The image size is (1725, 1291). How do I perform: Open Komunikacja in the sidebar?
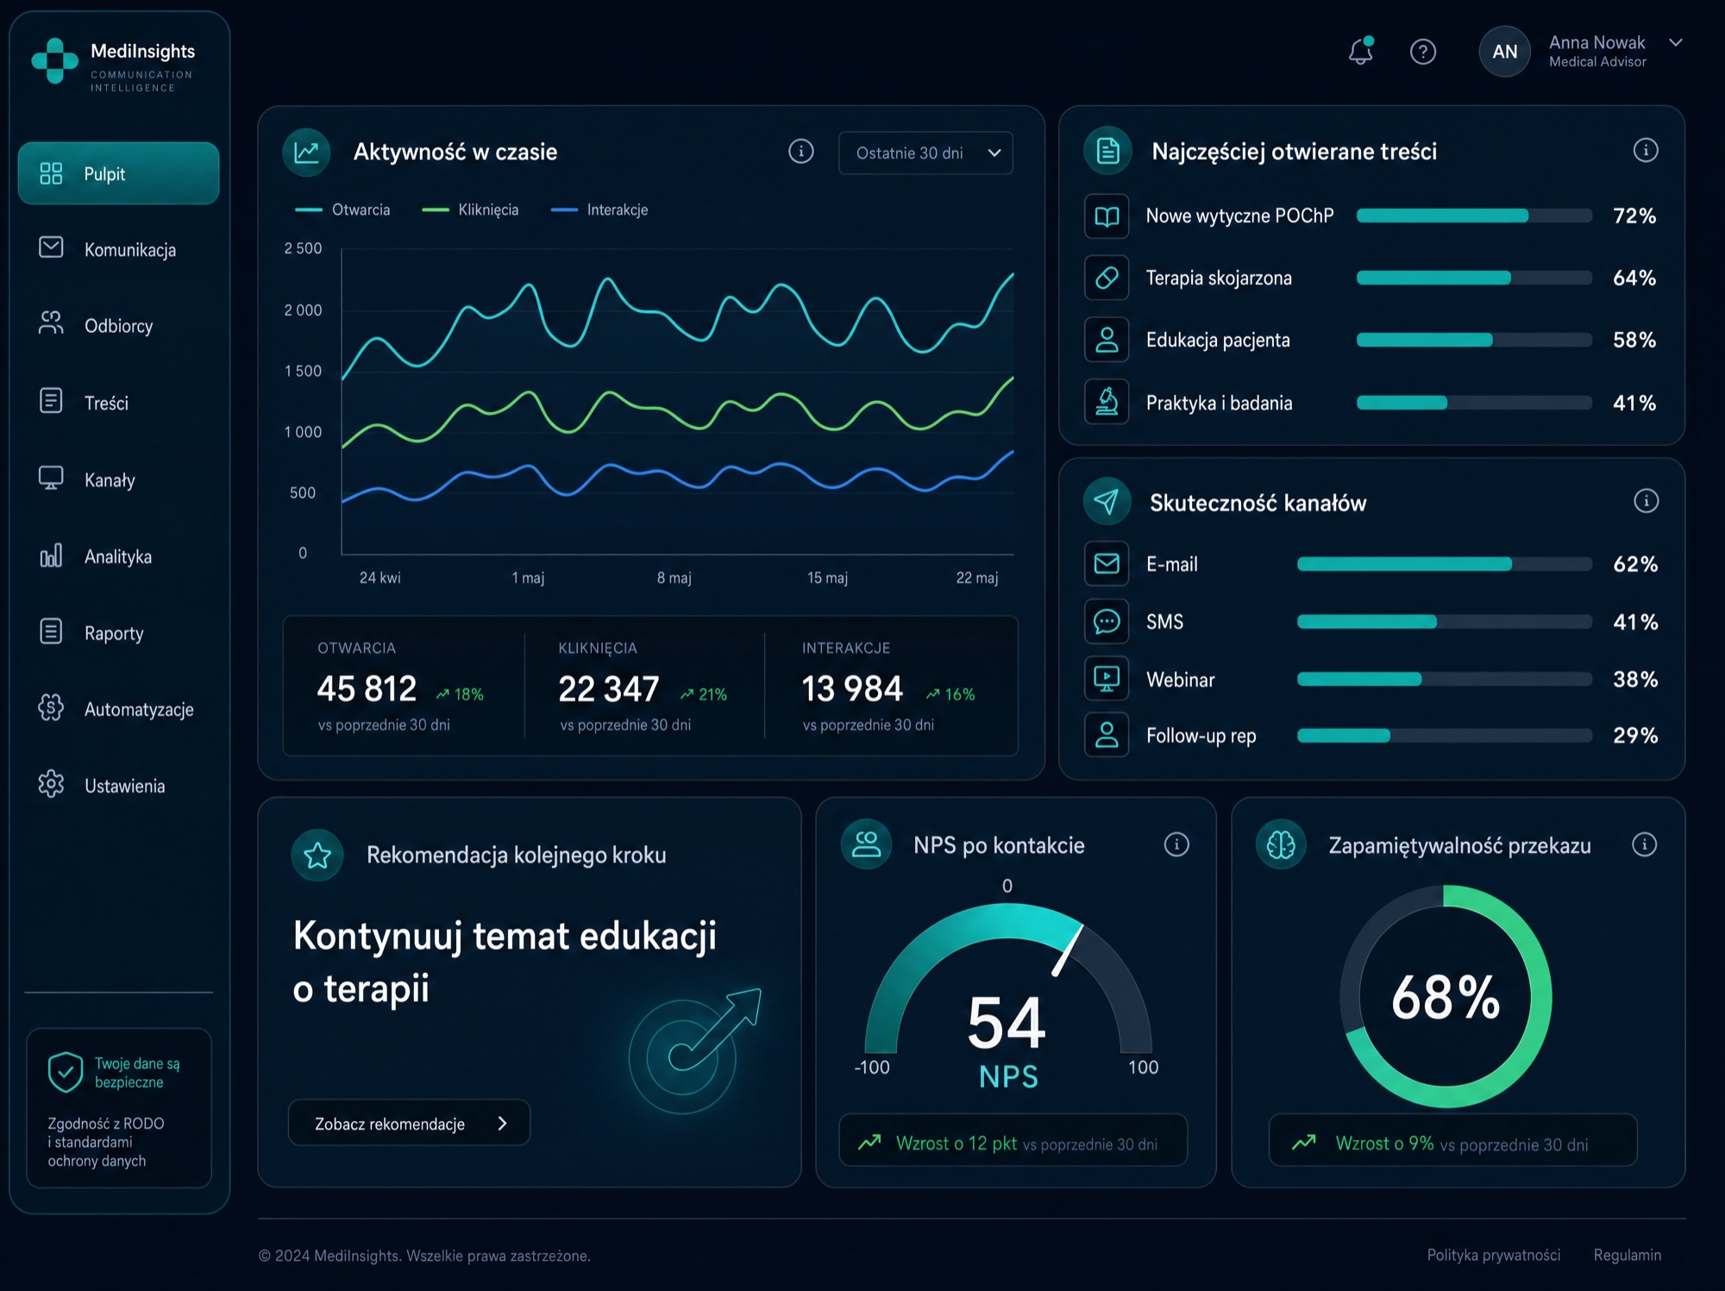(119, 249)
